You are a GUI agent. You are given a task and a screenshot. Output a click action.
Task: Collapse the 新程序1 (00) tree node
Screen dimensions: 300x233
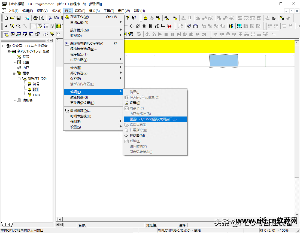19,79
